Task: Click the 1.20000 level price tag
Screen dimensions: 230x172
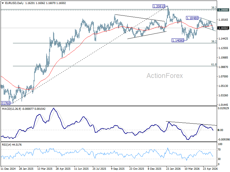Action: point(223,10)
